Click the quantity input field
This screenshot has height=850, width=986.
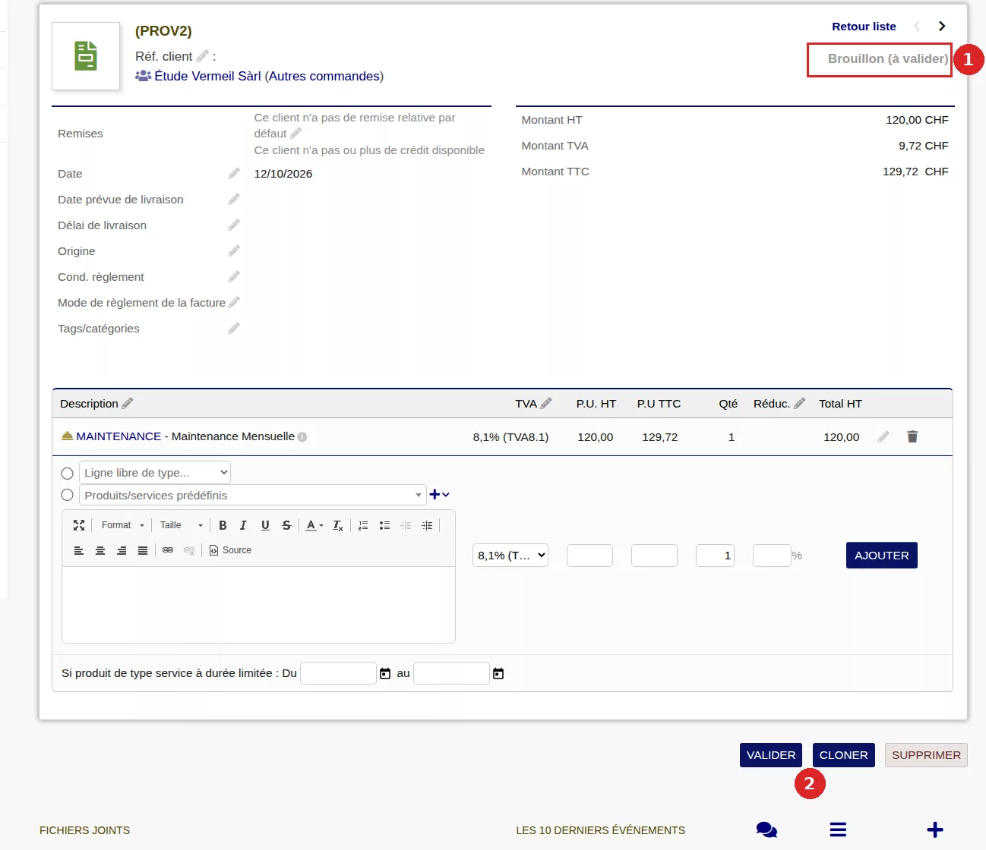(715, 556)
